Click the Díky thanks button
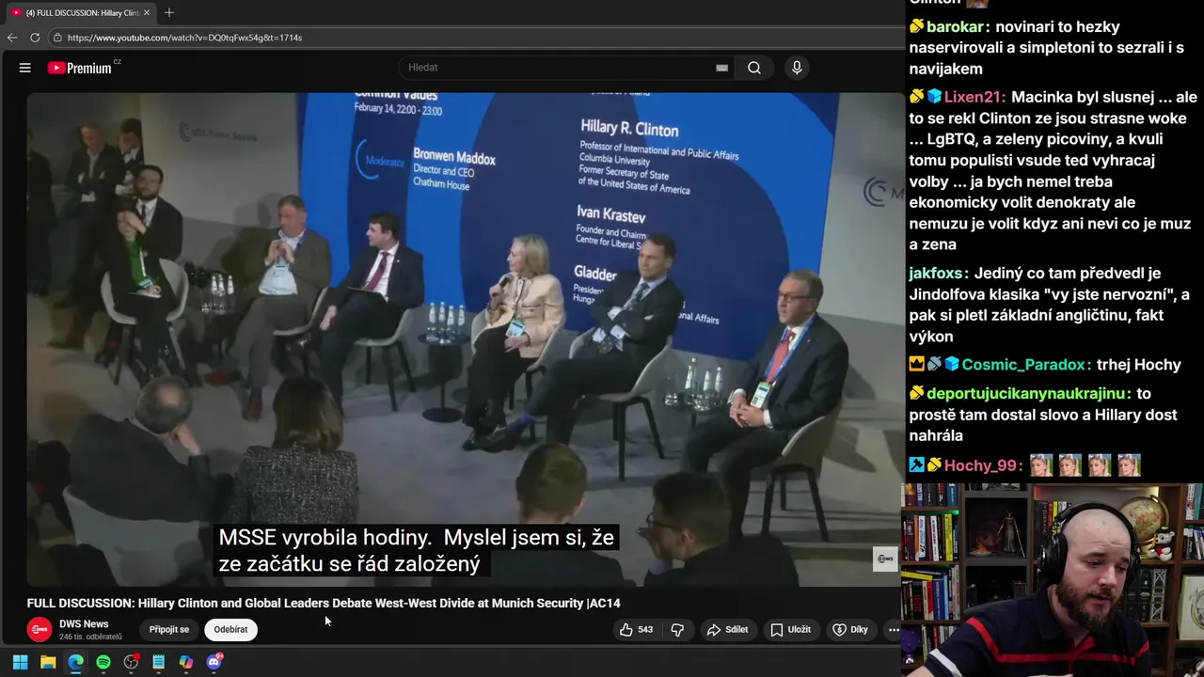 850,630
